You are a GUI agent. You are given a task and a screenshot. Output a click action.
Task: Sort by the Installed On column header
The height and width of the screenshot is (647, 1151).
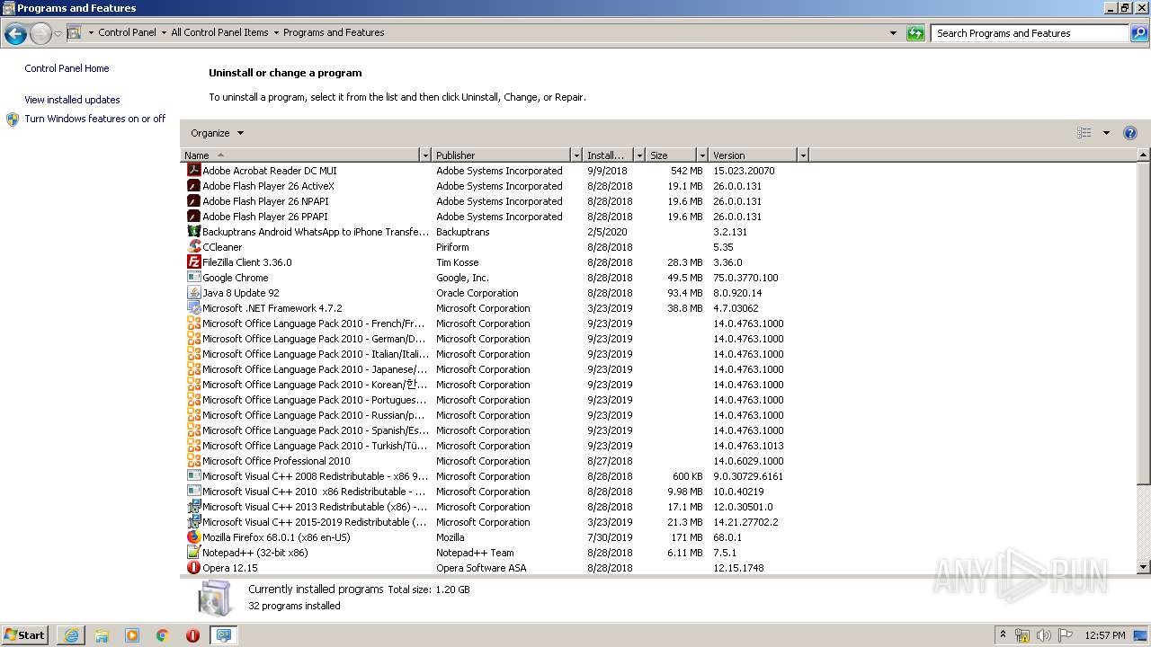point(609,155)
